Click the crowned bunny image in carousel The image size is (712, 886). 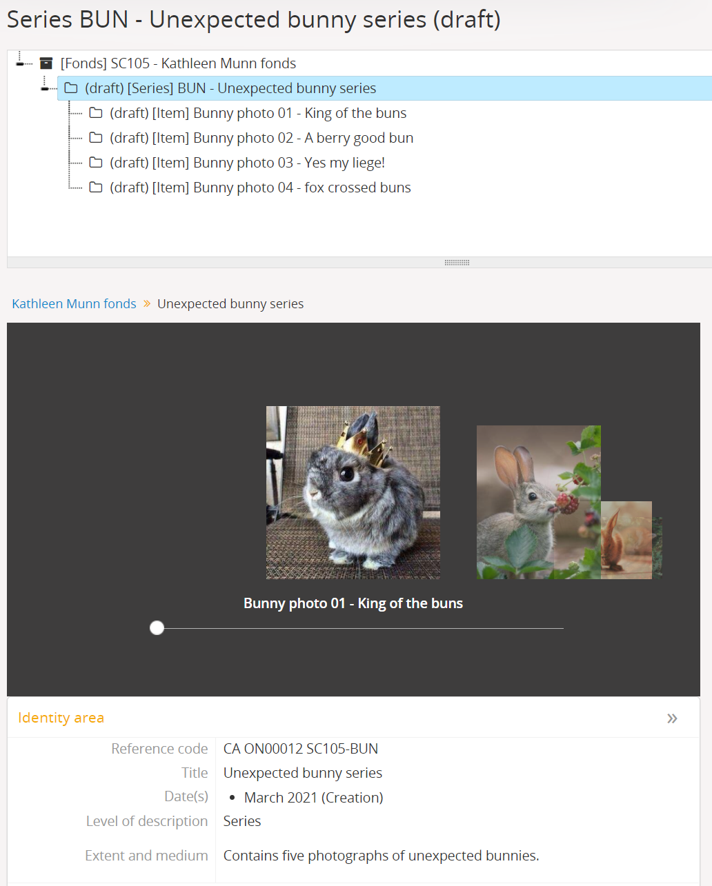coord(353,492)
